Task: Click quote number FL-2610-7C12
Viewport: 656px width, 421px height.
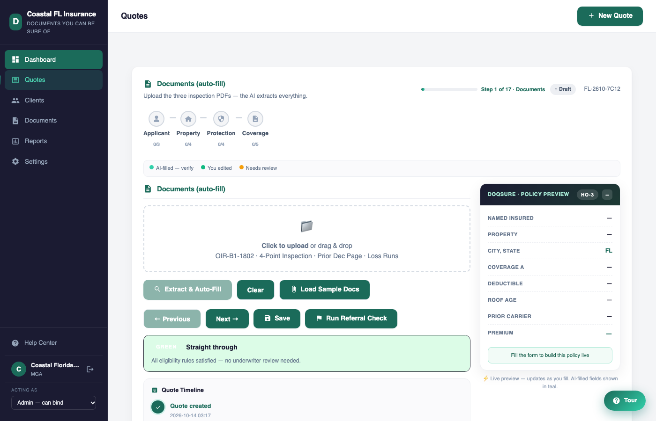Action: [x=602, y=89]
